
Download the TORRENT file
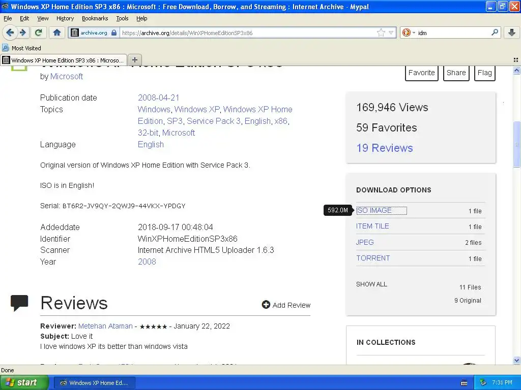point(373,258)
